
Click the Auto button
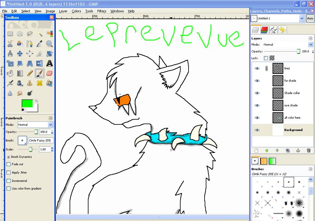tap(310, 18)
